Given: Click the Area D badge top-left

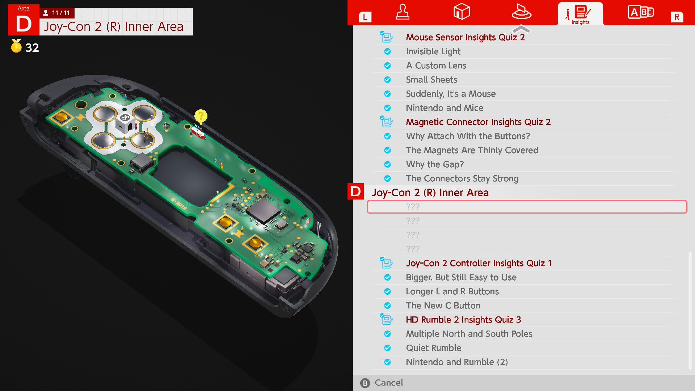Looking at the screenshot, I should 24,20.
